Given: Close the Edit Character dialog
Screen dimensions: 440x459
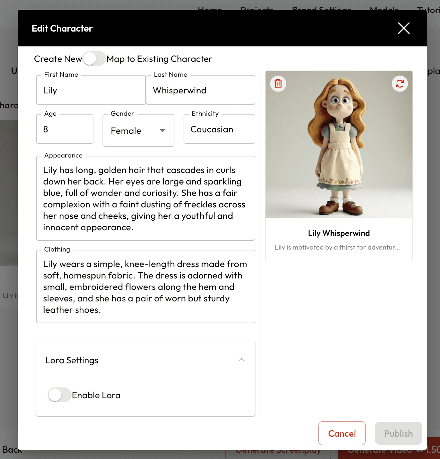Looking at the screenshot, I should coord(404,28).
